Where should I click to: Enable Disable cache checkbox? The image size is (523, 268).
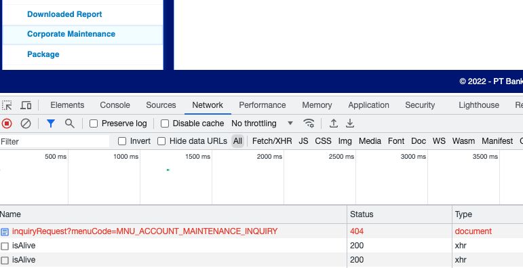coord(165,123)
